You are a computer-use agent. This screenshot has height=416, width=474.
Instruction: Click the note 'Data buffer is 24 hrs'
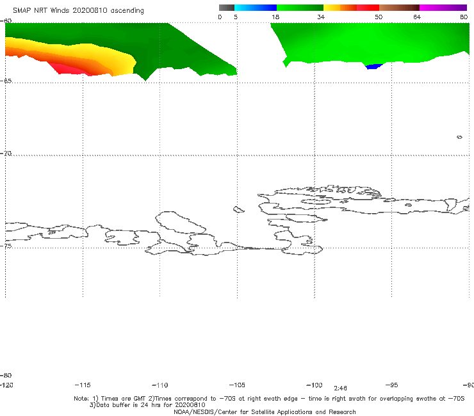pos(147,405)
